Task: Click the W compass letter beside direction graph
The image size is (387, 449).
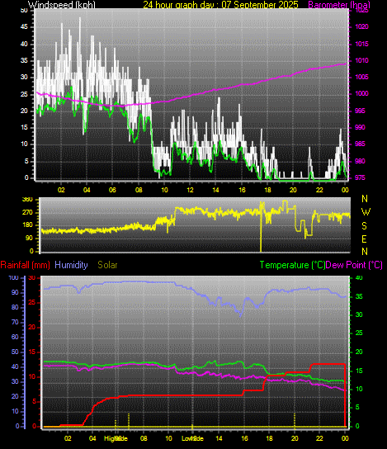Action: click(366, 212)
